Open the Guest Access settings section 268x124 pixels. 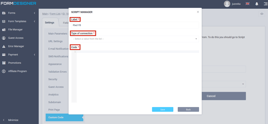[x=56, y=87]
